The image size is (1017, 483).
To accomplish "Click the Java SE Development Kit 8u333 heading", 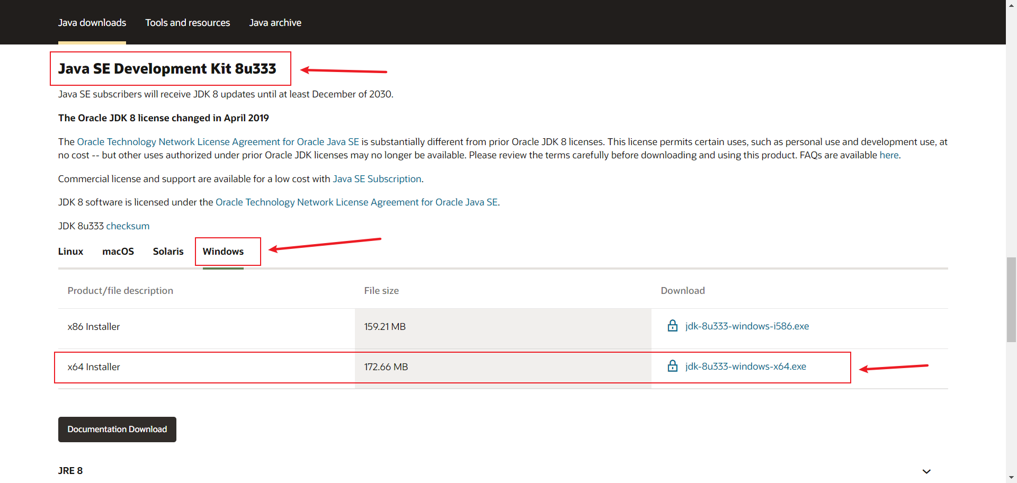I will [x=167, y=69].
